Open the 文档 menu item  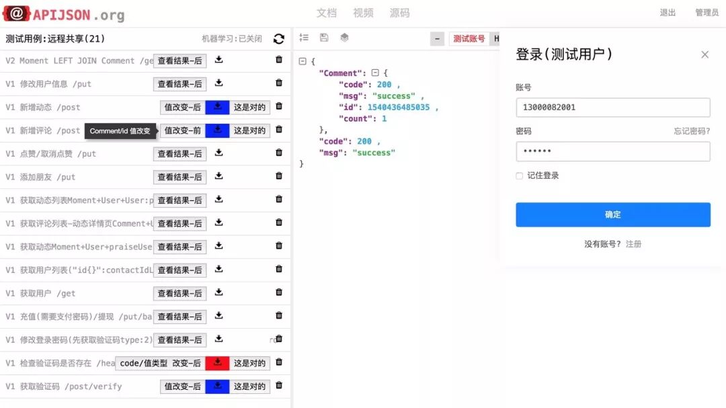pos(326,12)
